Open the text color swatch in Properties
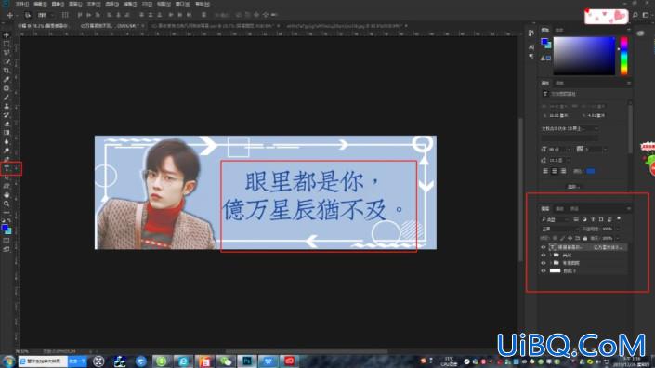The height and width of the screenshot is (368, 655). click(x=591, y=171)
